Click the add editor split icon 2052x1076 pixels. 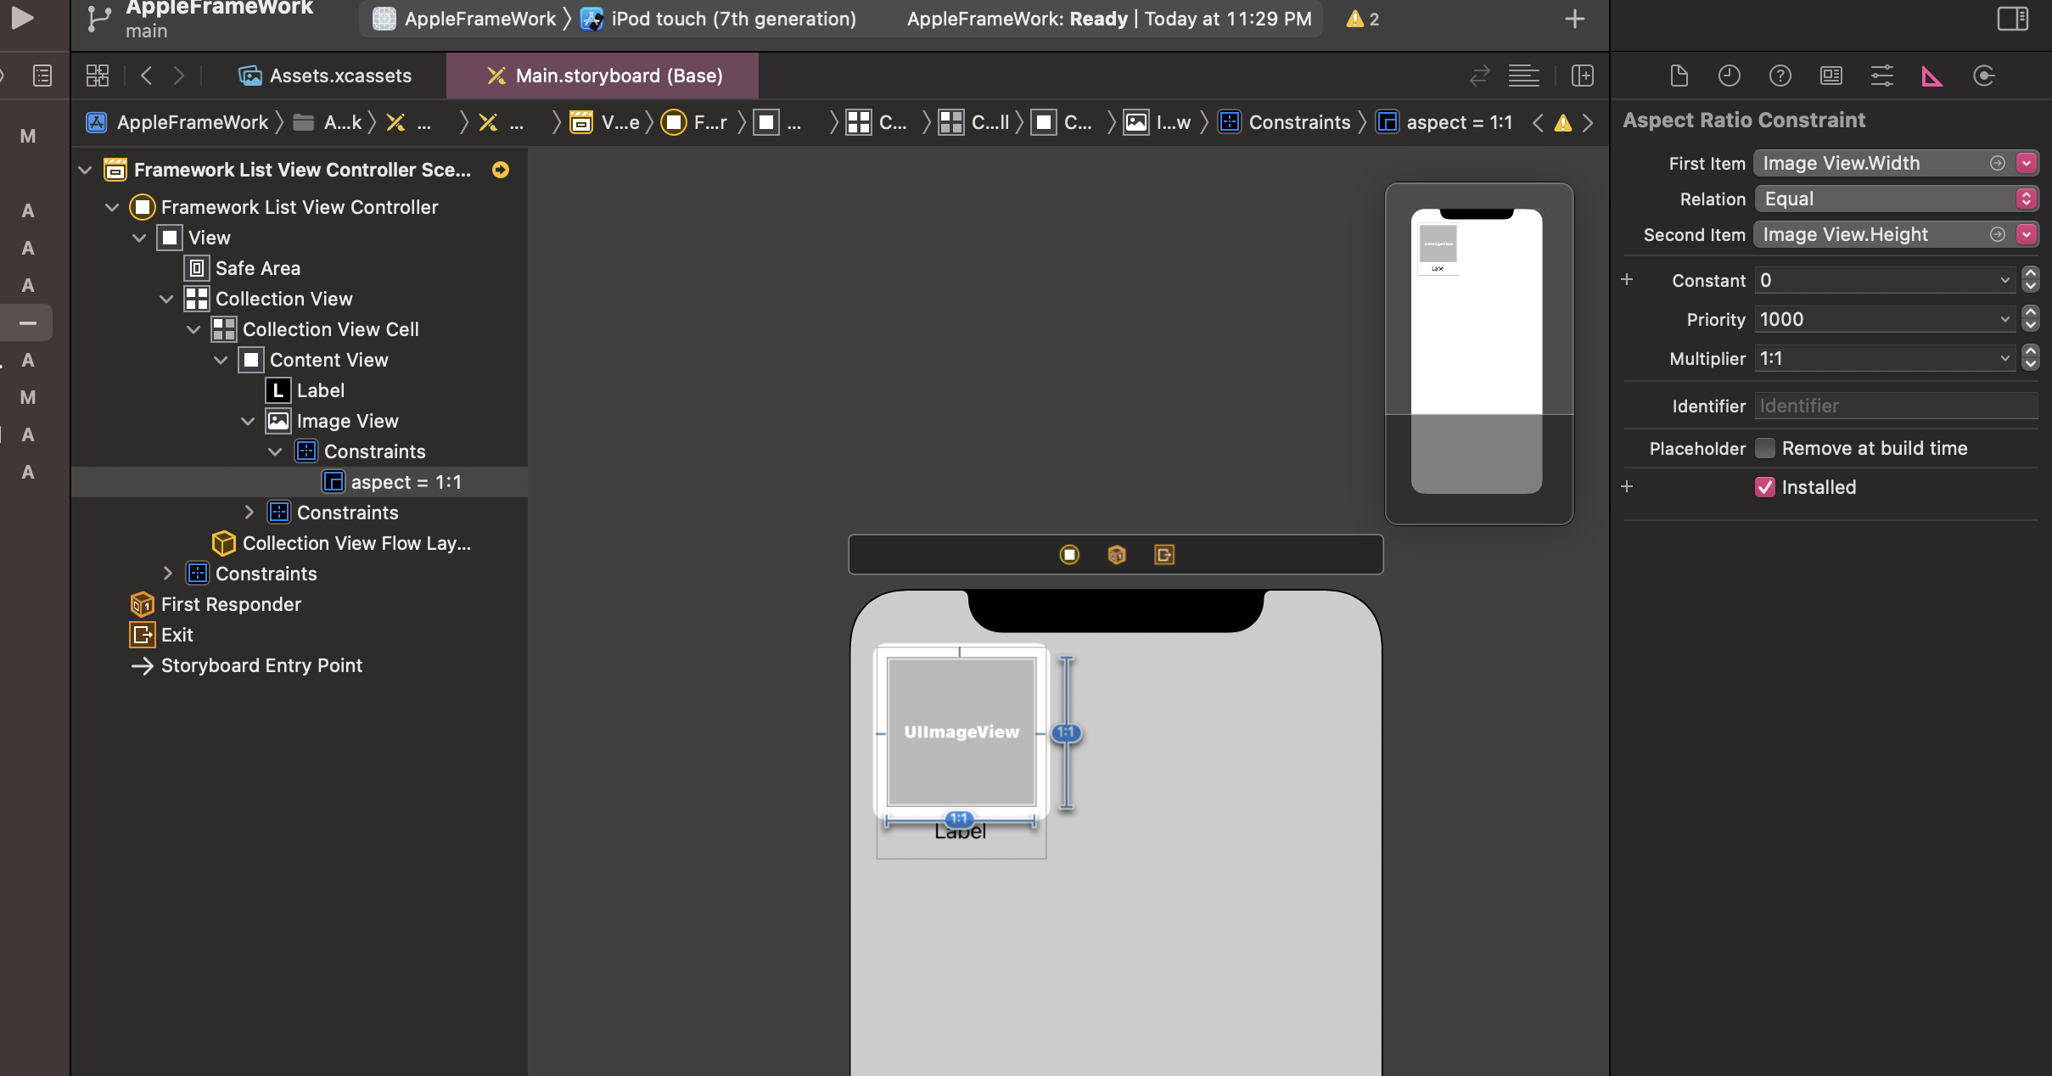(1582, 76)
